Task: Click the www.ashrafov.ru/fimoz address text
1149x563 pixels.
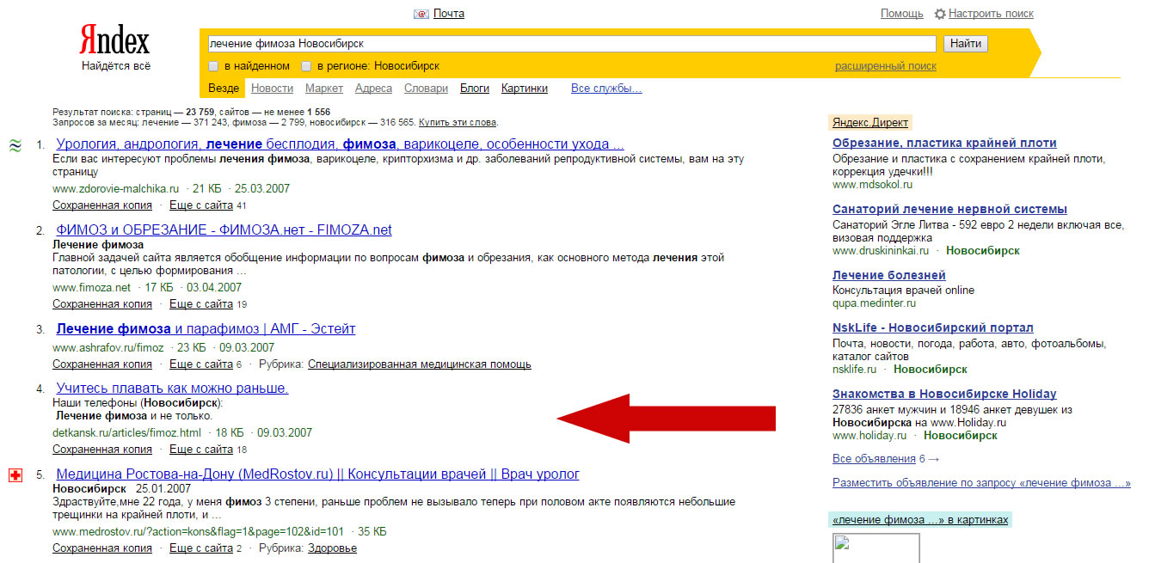Action: (x=108, y=348)
